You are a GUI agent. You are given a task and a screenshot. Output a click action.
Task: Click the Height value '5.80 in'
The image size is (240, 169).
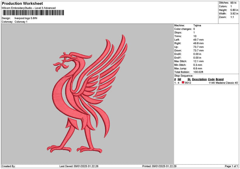234,10
